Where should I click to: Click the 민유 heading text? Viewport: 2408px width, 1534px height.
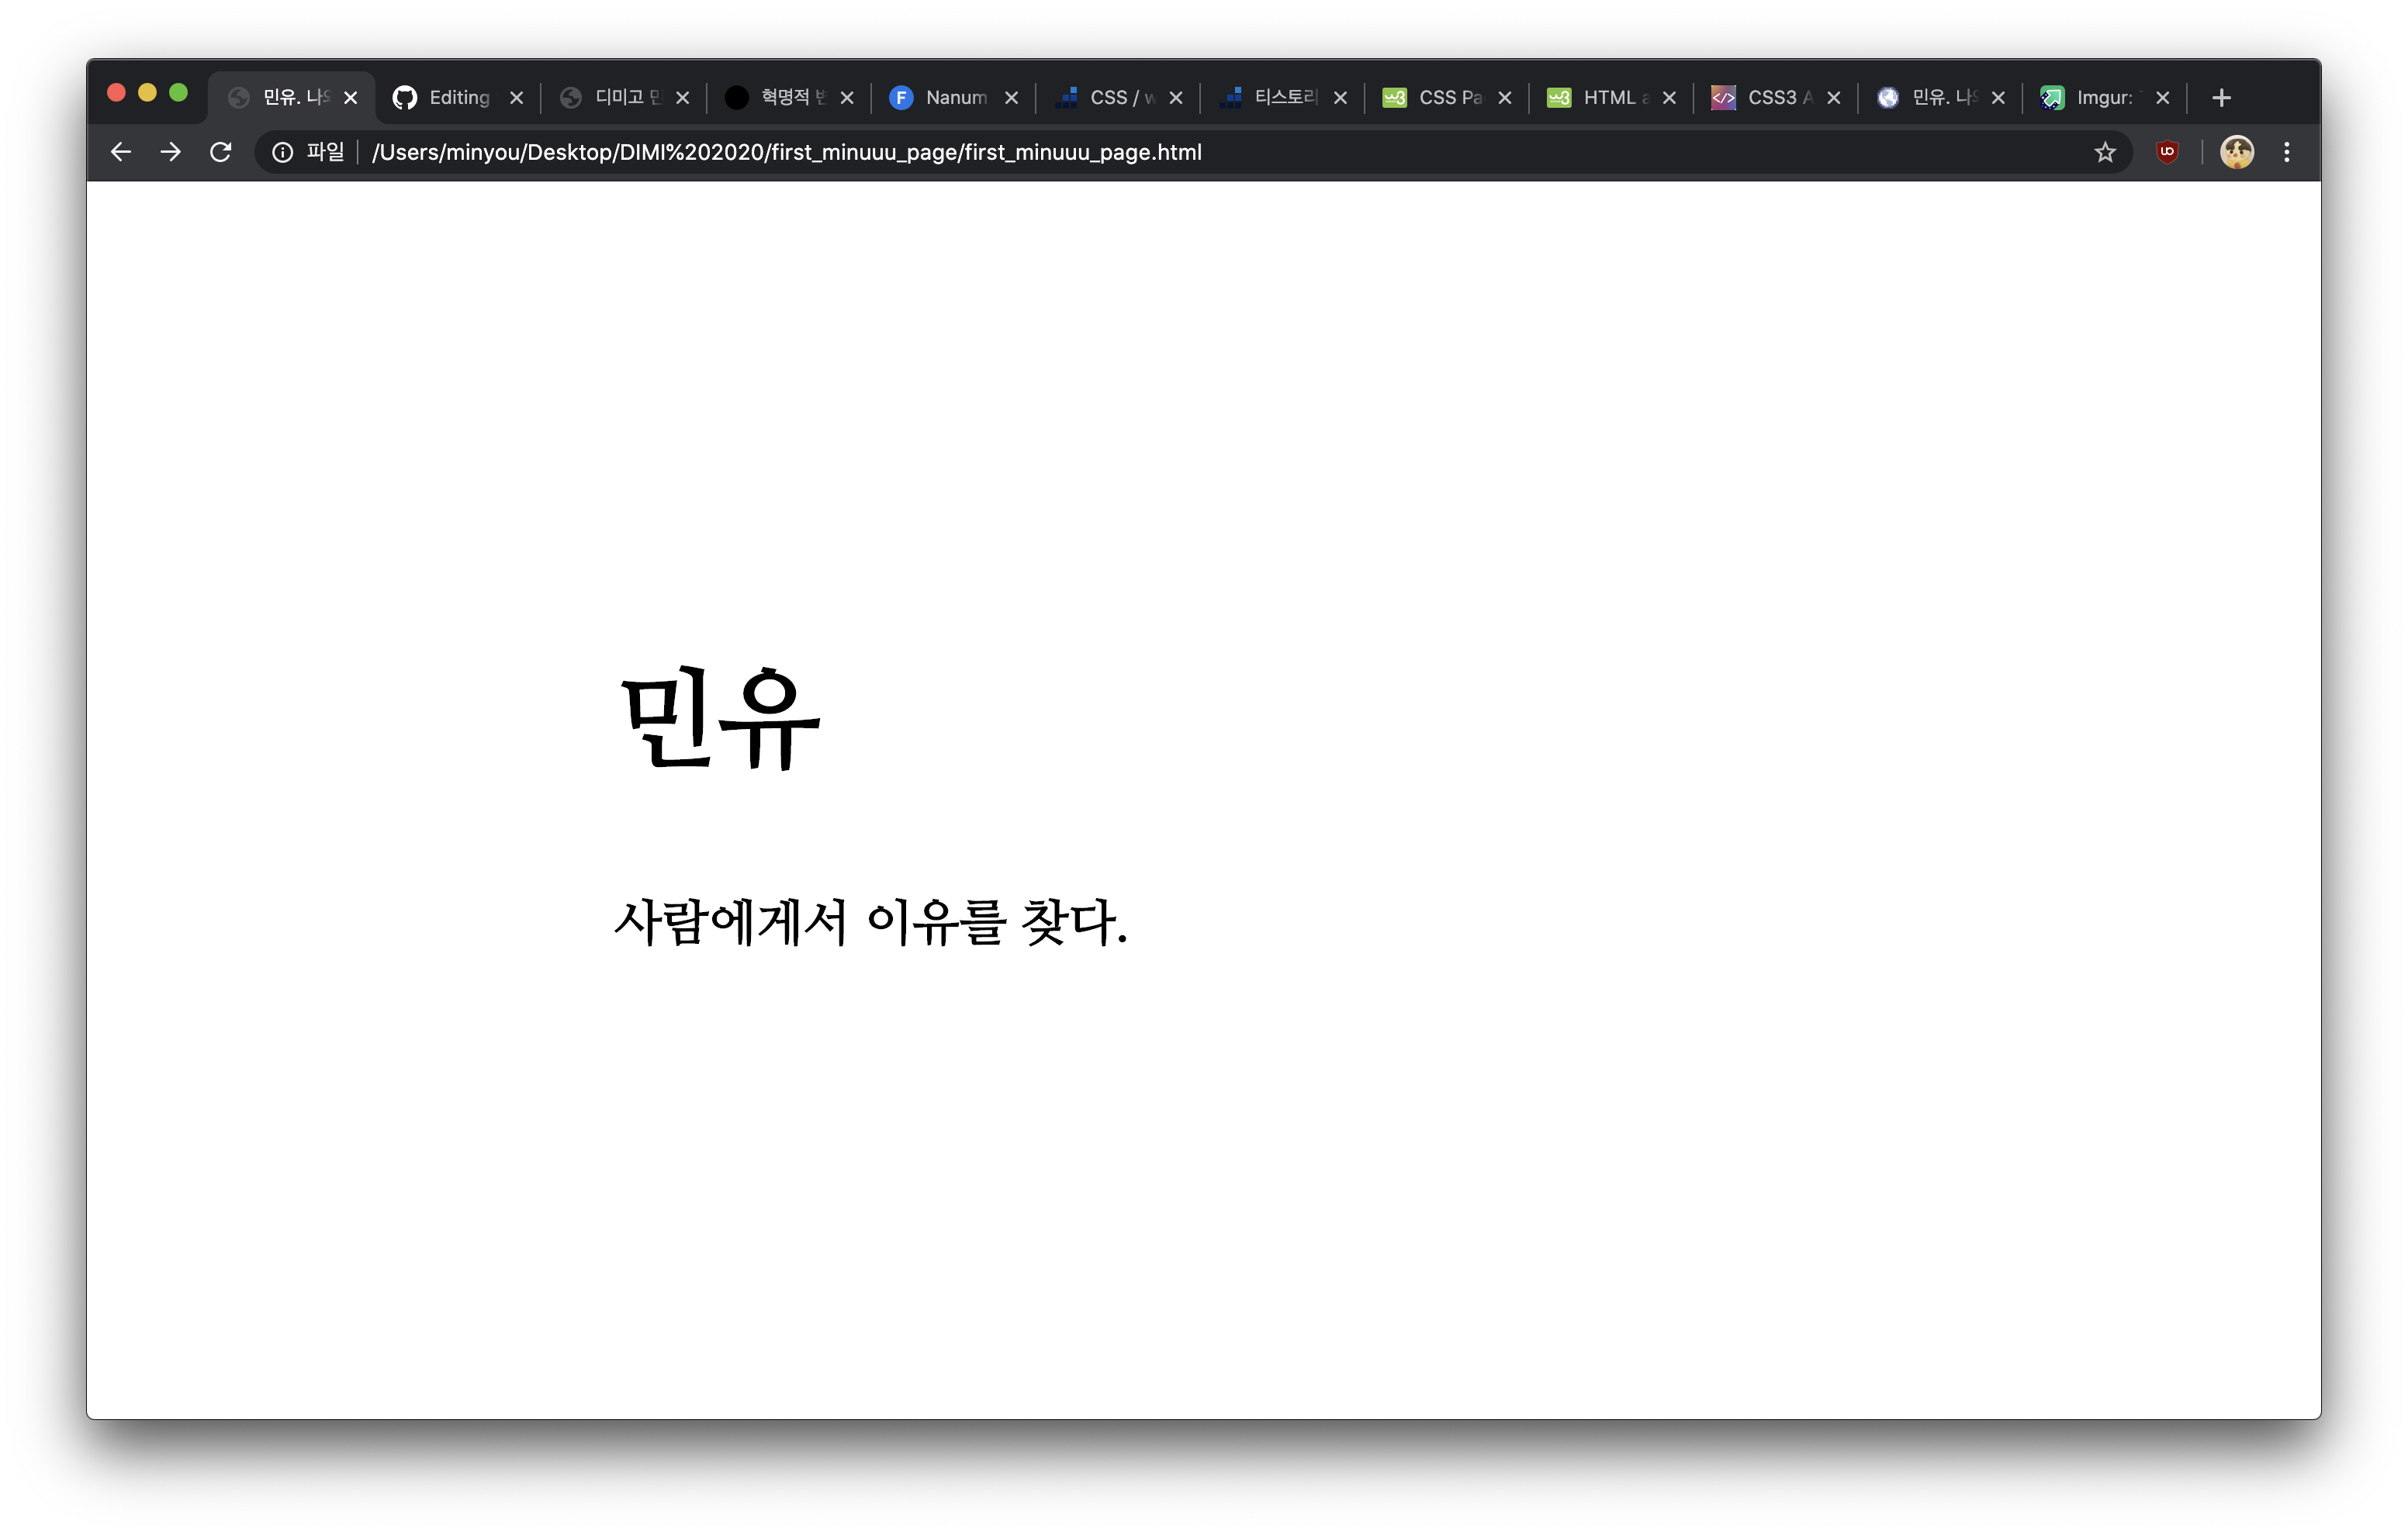coord(720,718)
